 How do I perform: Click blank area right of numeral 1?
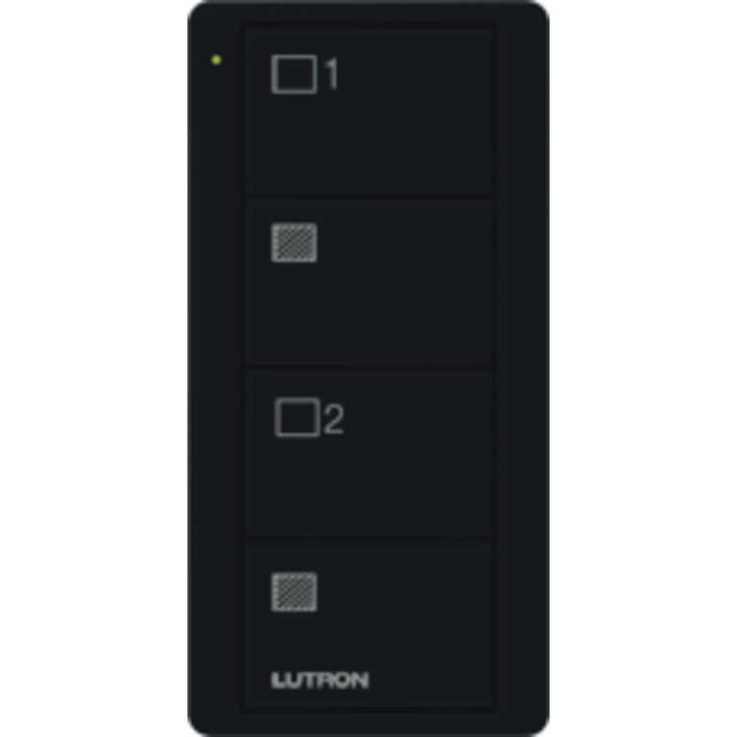[x=416, y=74]
